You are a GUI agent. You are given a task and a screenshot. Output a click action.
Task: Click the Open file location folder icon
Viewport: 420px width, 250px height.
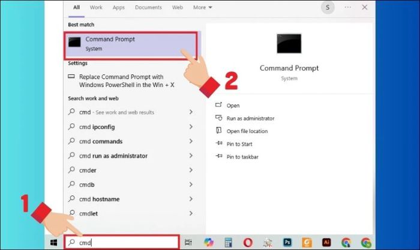pyautogui.click(x=218, y=130)
